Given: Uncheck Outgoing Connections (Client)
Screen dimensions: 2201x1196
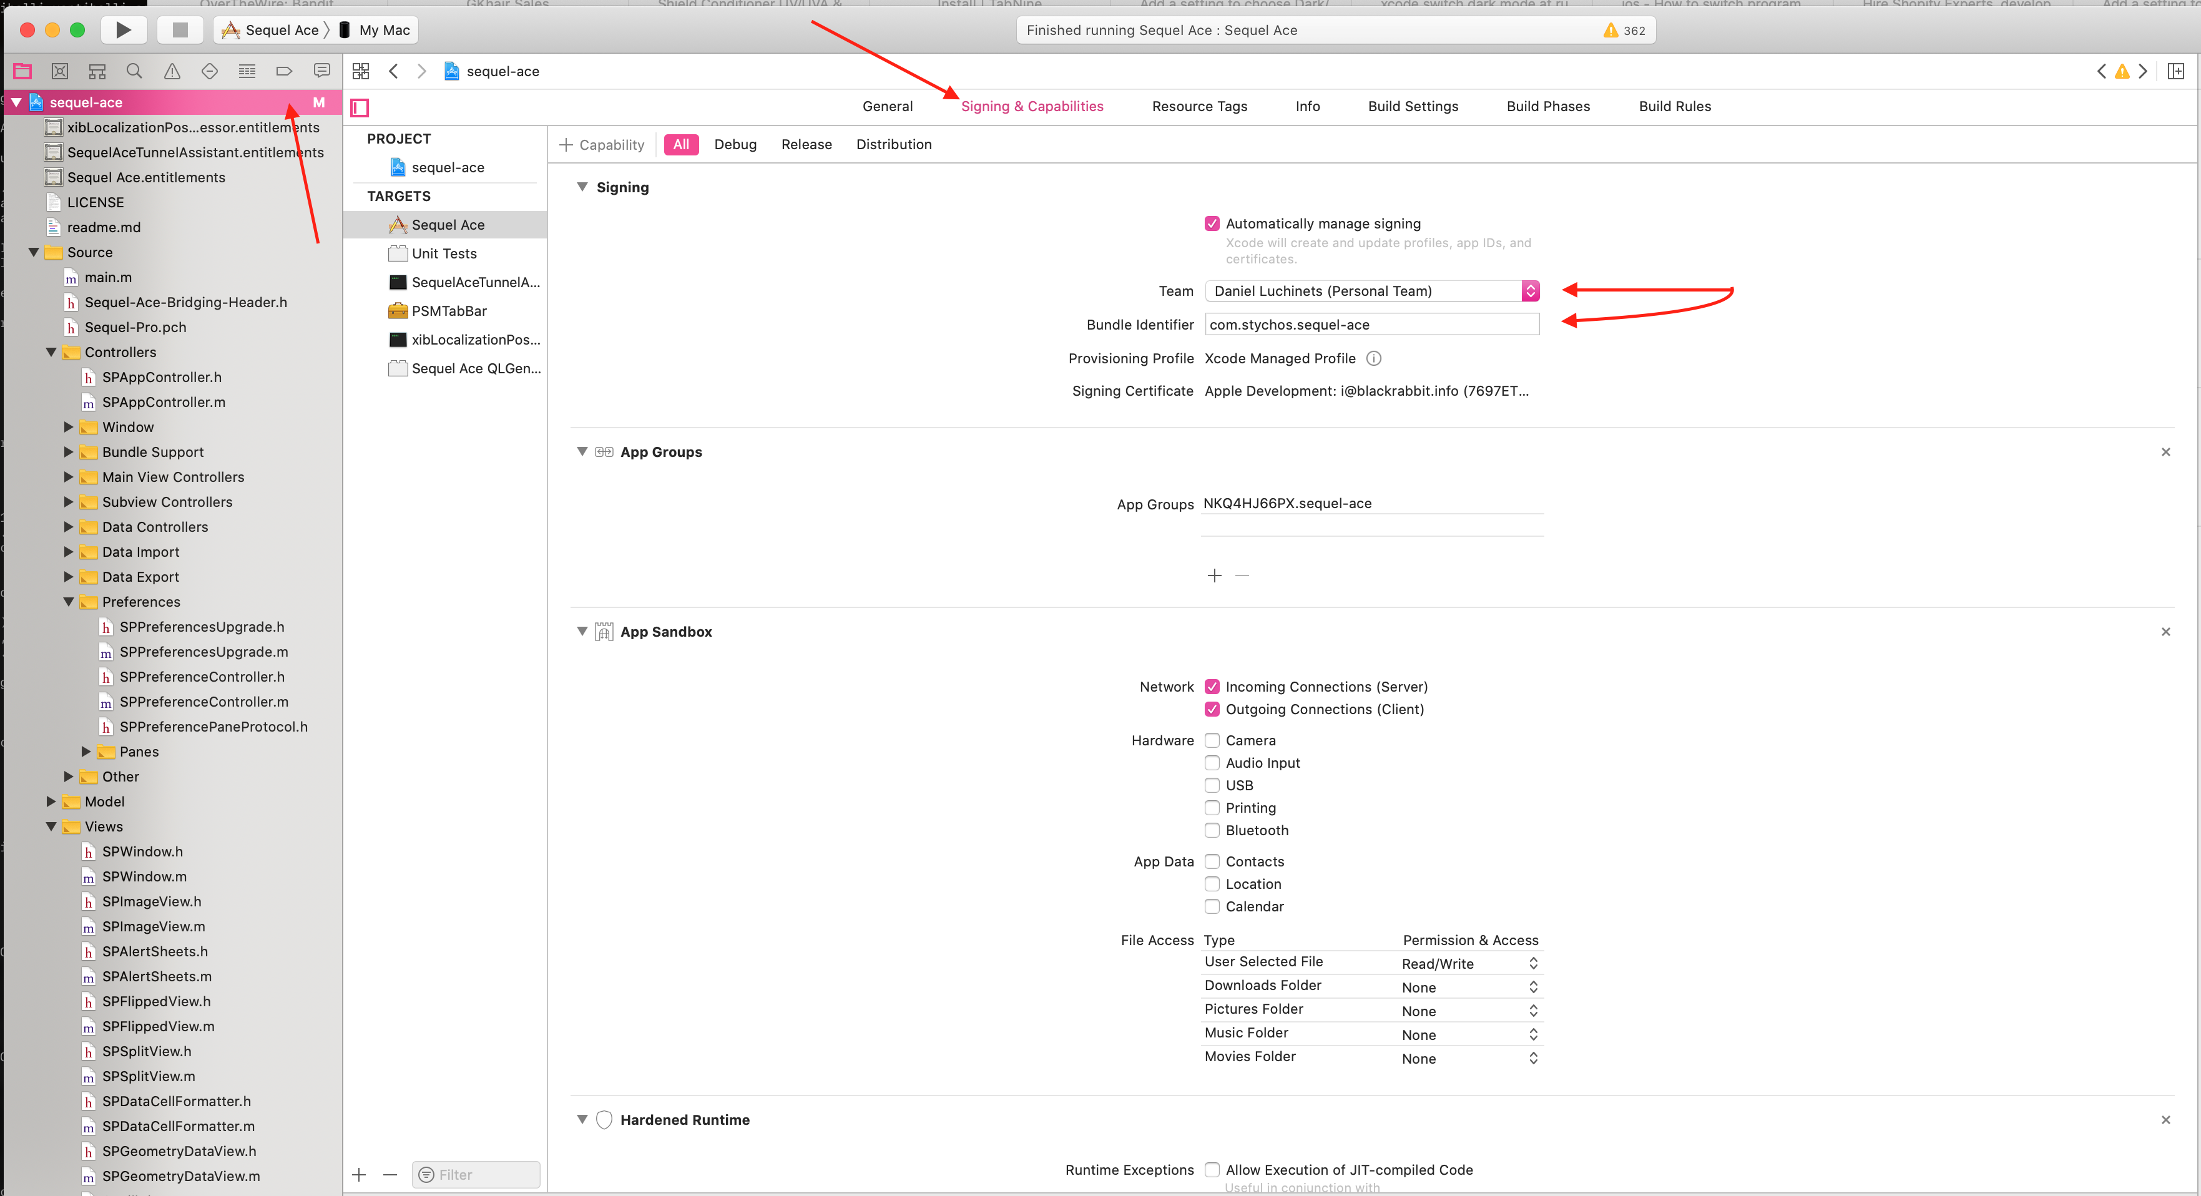Looking at the screenshot, I should pyautogui.click(x=1212, y=709).
